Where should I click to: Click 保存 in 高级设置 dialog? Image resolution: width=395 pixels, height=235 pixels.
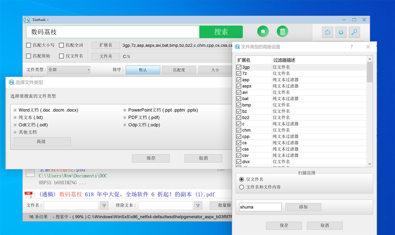(x=284, y=226)
